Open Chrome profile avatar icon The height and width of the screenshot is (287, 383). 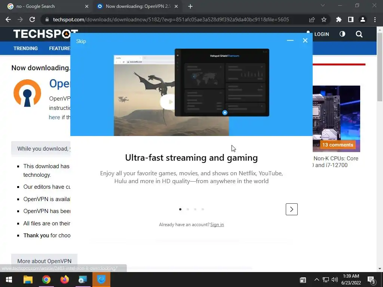tap(363, 19)
